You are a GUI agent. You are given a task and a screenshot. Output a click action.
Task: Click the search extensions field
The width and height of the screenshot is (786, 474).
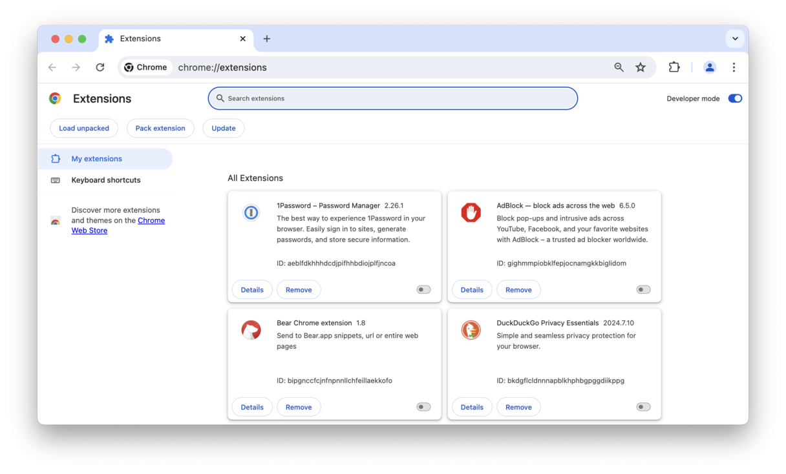coord(392,98)
